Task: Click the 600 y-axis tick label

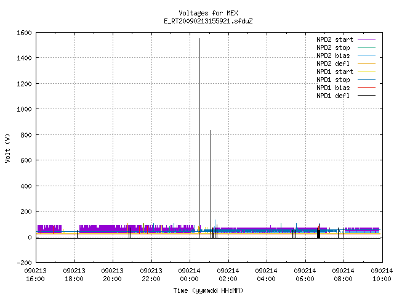Action: pos(26,160)
